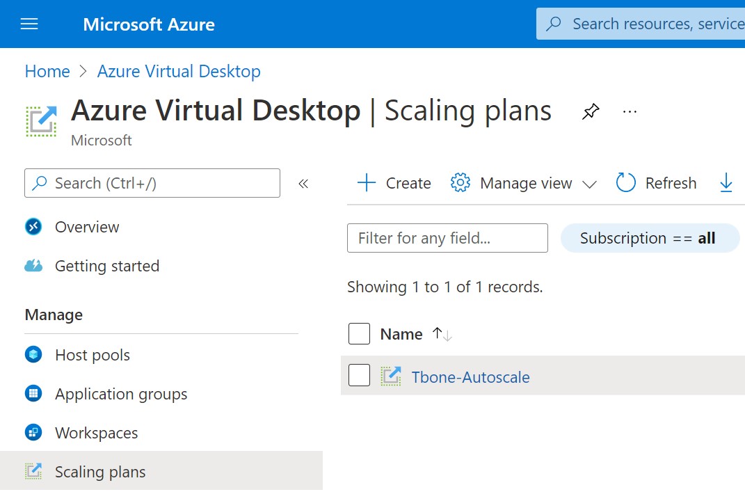Click the Microsoft subtitle under the title
745x492 pixels.
point(101,141)
